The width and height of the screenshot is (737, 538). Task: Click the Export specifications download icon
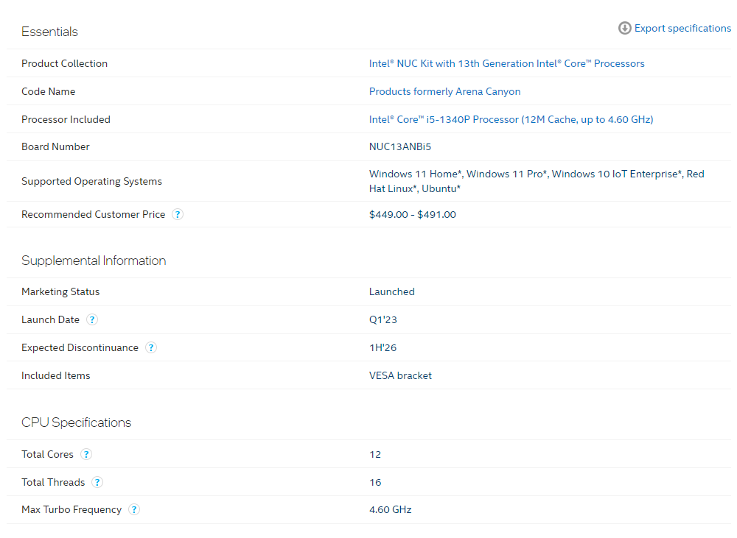pyautogui.click(x=624, y=28)
